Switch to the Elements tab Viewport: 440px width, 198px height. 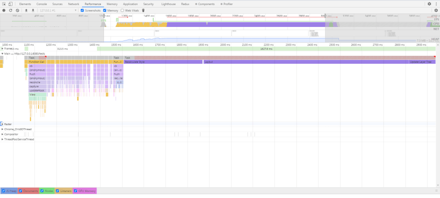[x=25, y=4]
